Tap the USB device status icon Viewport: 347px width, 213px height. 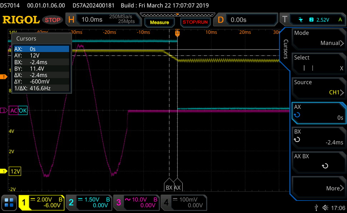pyautogui.click(x=317, y=208)
